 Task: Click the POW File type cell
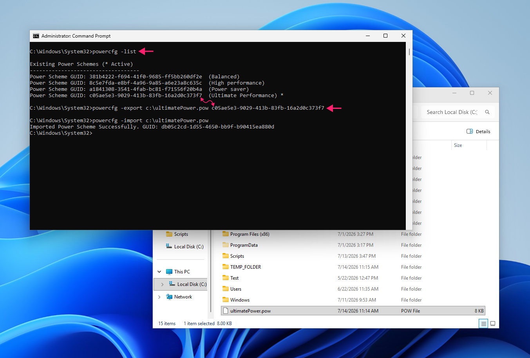point(411,311)
